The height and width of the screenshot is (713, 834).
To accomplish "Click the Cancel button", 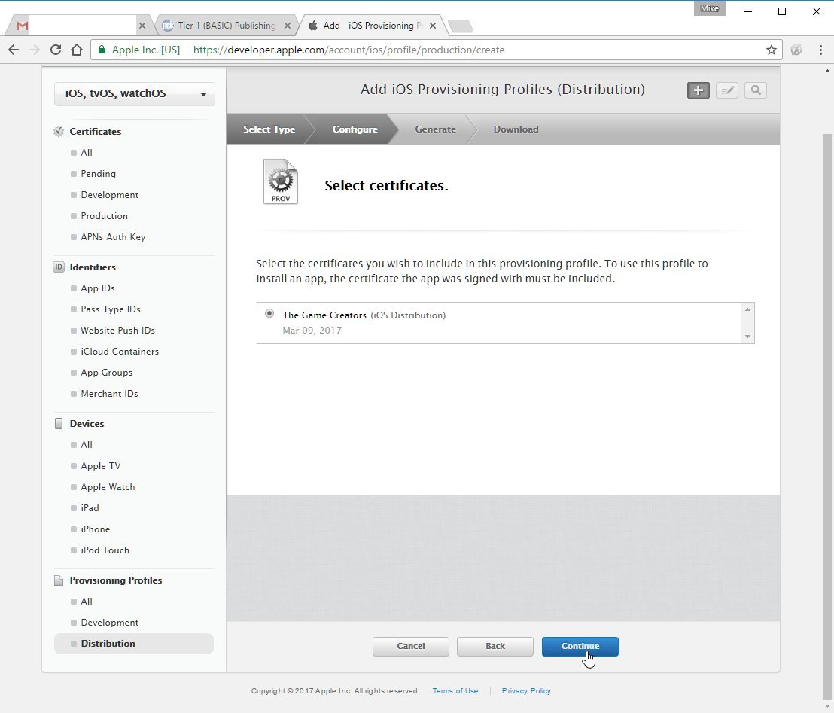I will pos(411,647).
